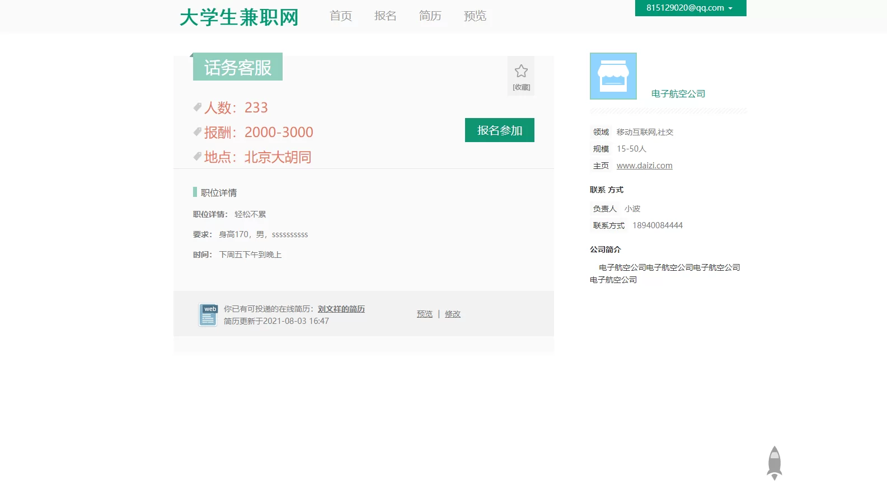Open the 简历 nav item
The image size is (887, 499).
[x=430, y=16]
